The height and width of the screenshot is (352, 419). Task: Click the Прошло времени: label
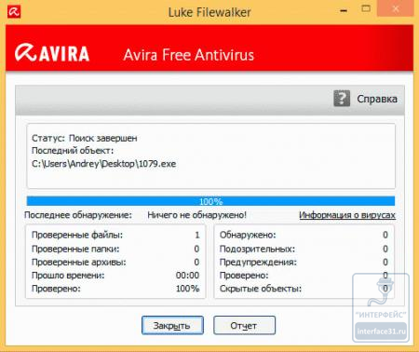[x=68, y=276]
